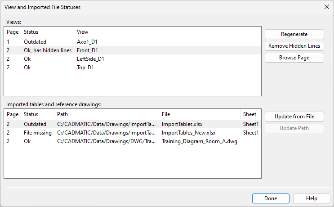
Task: Click the Path column header
Action: click(106, 114)
